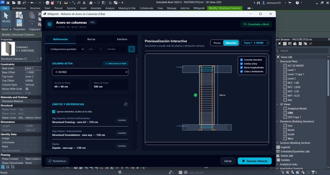
Task: Open the BIMgenIA ribbon tab
Action: [199, 8]
